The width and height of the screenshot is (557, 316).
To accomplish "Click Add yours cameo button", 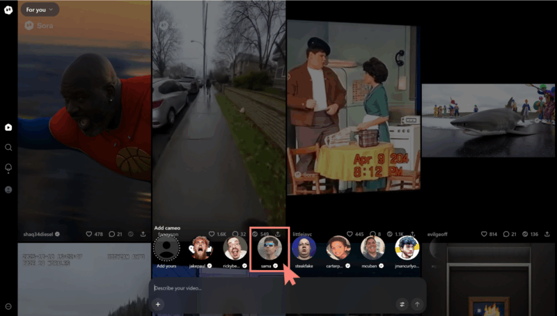I will (x=166, y=248).
